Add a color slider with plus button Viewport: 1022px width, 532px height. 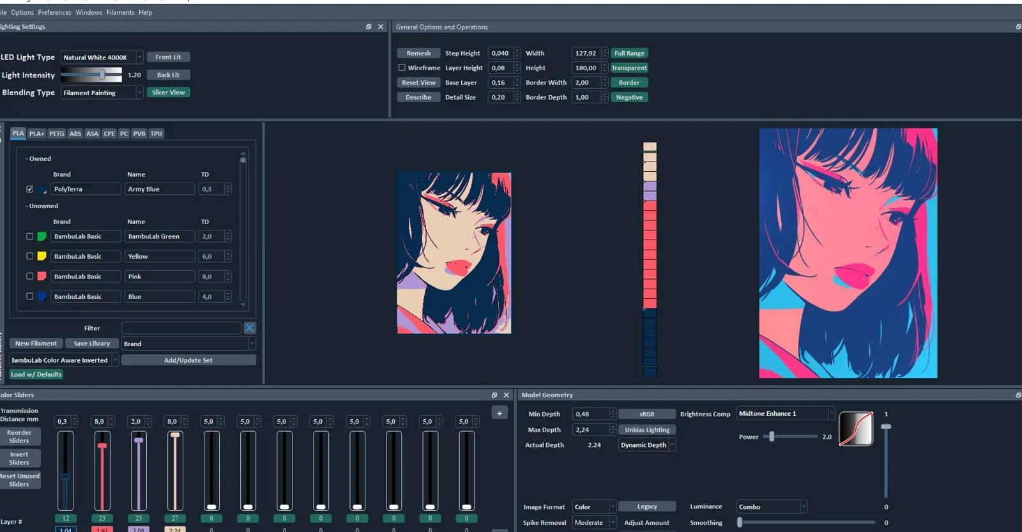pyautogui.click(x=500, y=413)
